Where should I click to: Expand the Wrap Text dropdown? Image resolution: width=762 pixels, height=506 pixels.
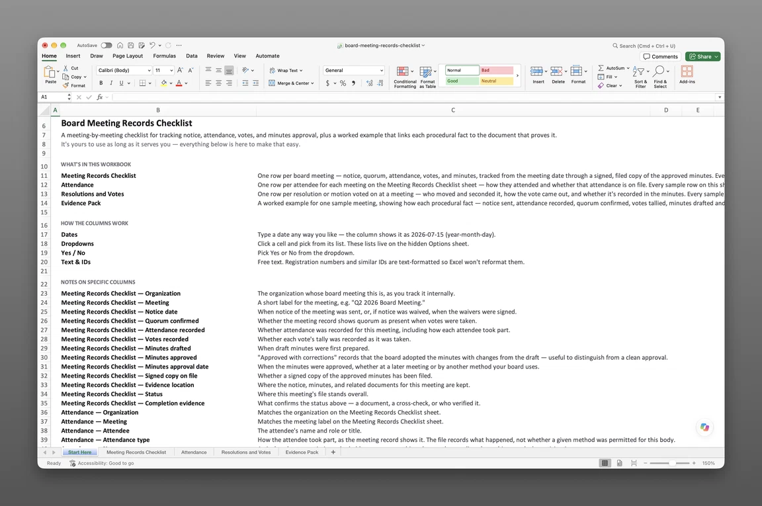302,71
